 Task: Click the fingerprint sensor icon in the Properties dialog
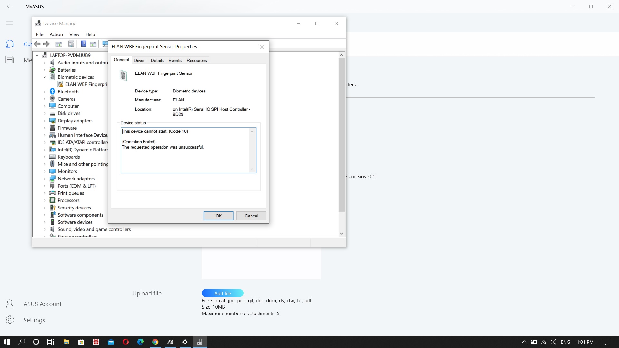(123, 75)
